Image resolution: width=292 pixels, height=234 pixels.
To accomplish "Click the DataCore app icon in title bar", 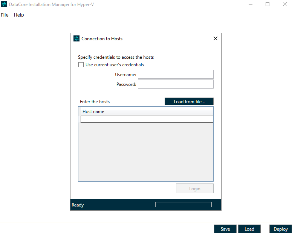I will click(4, 4).
